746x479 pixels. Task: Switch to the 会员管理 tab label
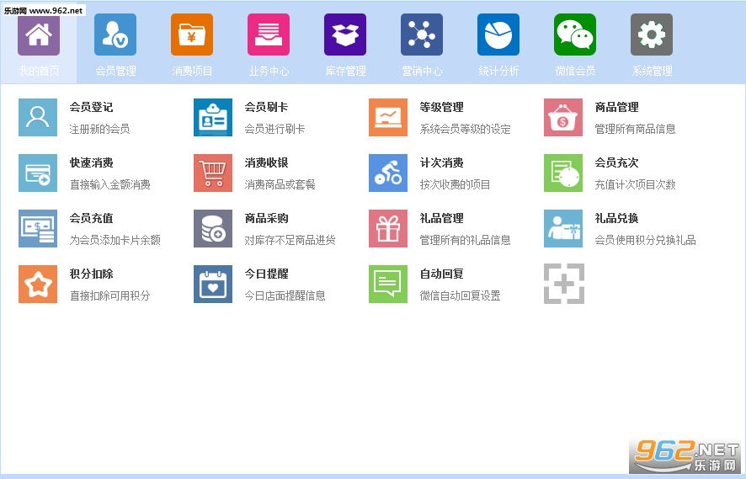(x=115, y=71)
